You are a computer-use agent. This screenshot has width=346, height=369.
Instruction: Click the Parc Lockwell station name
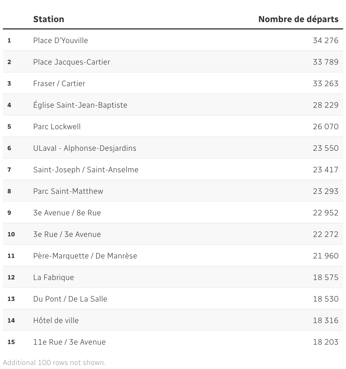coord(57,127)
